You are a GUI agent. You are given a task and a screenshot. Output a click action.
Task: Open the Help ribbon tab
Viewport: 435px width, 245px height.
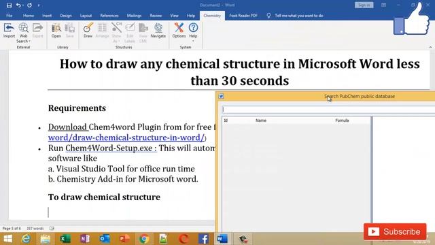click(190, 16)
